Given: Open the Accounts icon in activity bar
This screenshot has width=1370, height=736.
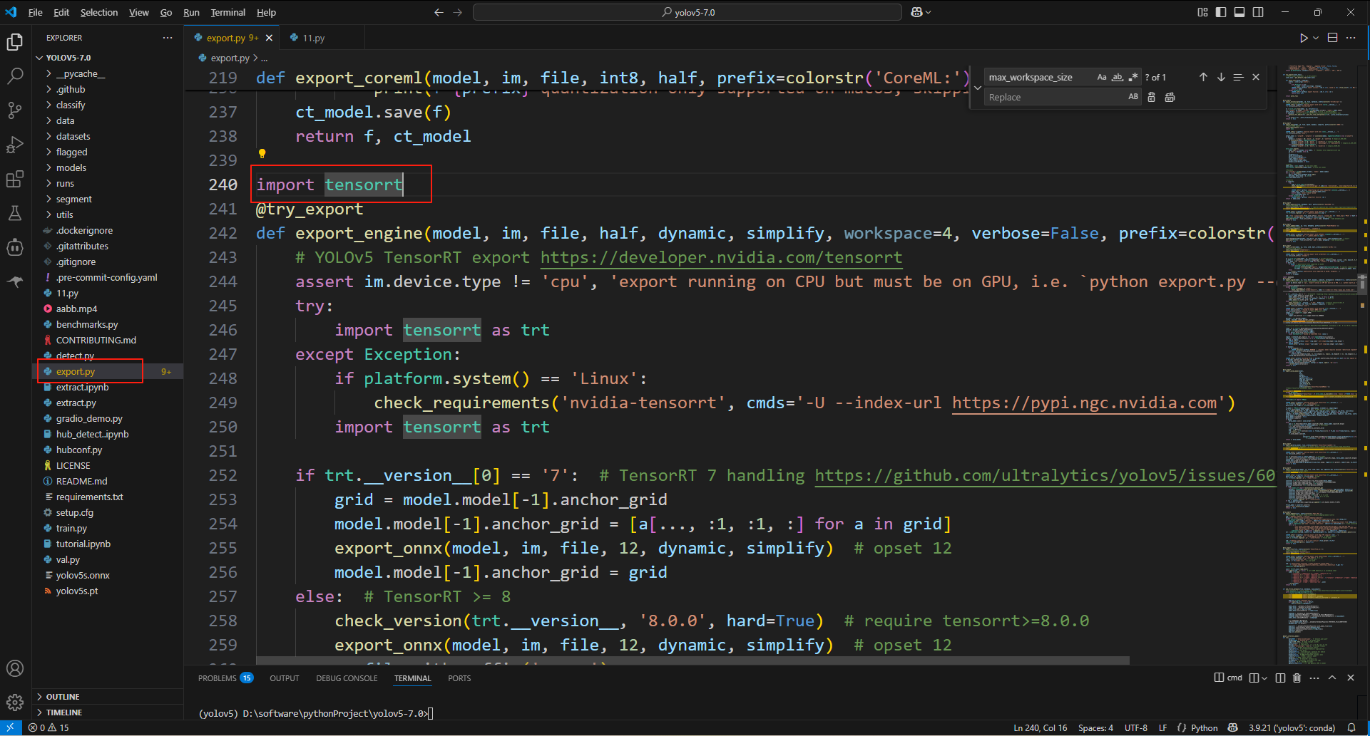Looking at the screenshot, I should (15, 668).
